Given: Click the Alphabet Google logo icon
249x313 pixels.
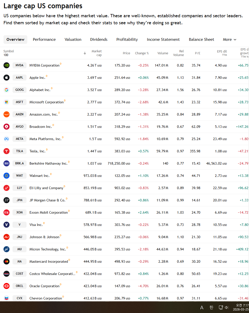Looking at the screenshot, I should point(7,90).
